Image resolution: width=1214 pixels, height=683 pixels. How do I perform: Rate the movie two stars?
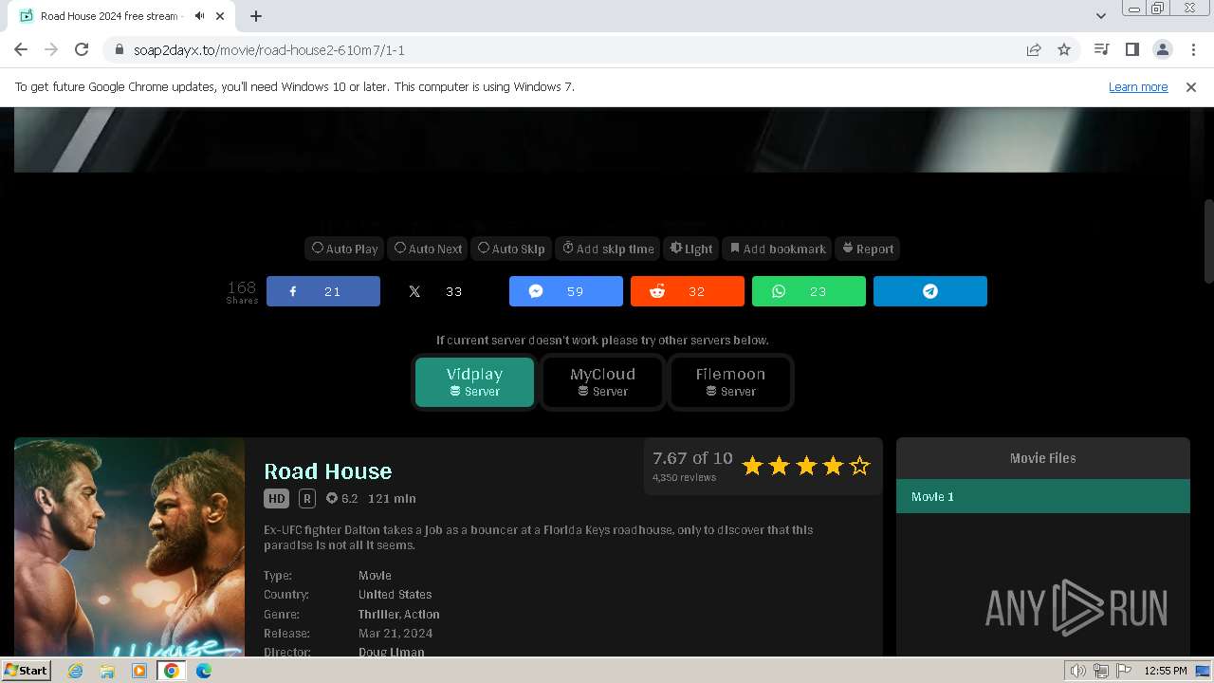pos(779,466)
